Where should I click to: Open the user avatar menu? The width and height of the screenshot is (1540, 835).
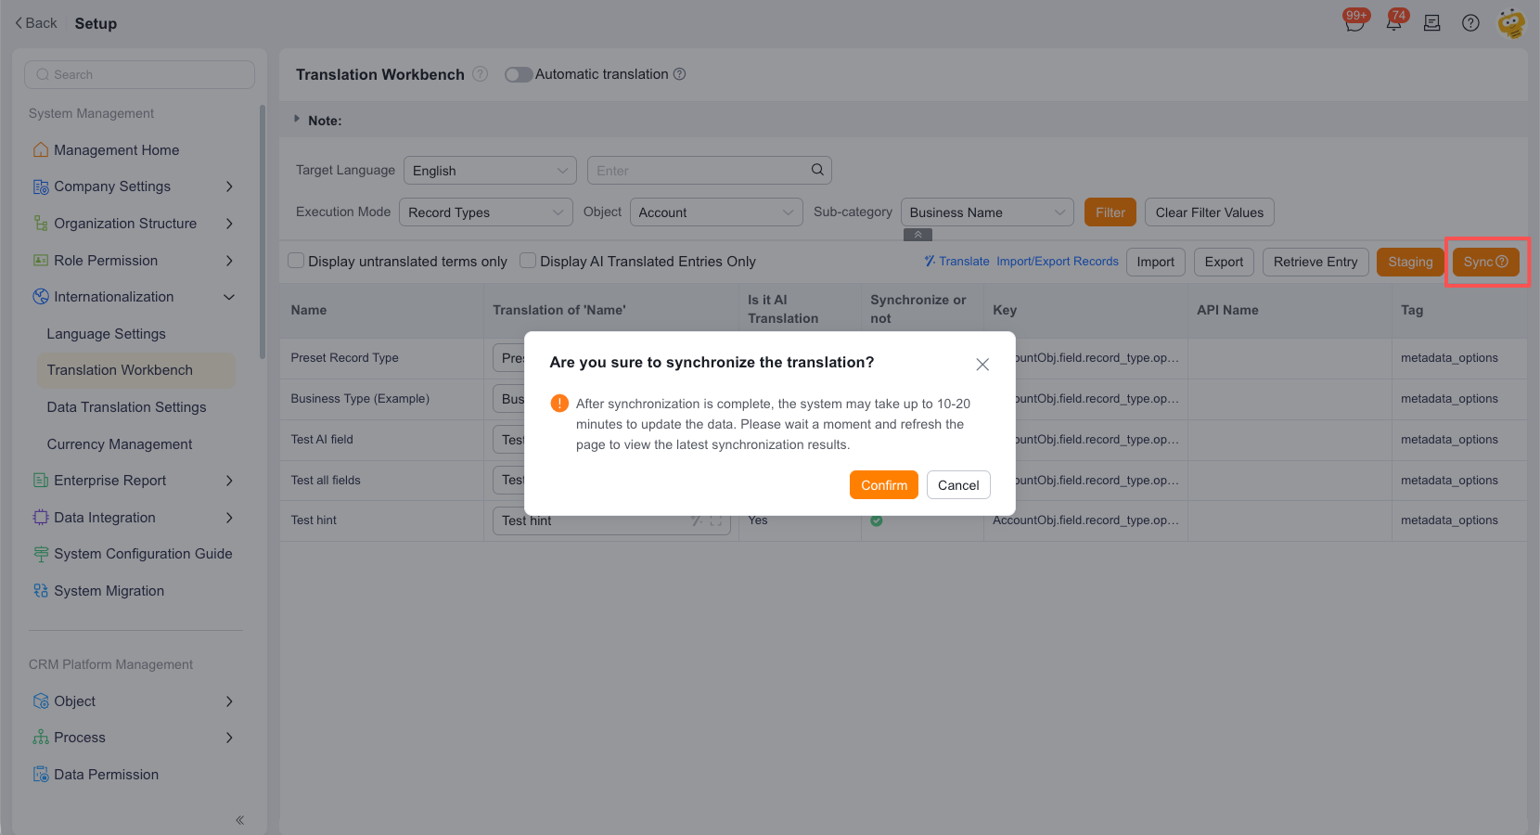point(1511,23)
